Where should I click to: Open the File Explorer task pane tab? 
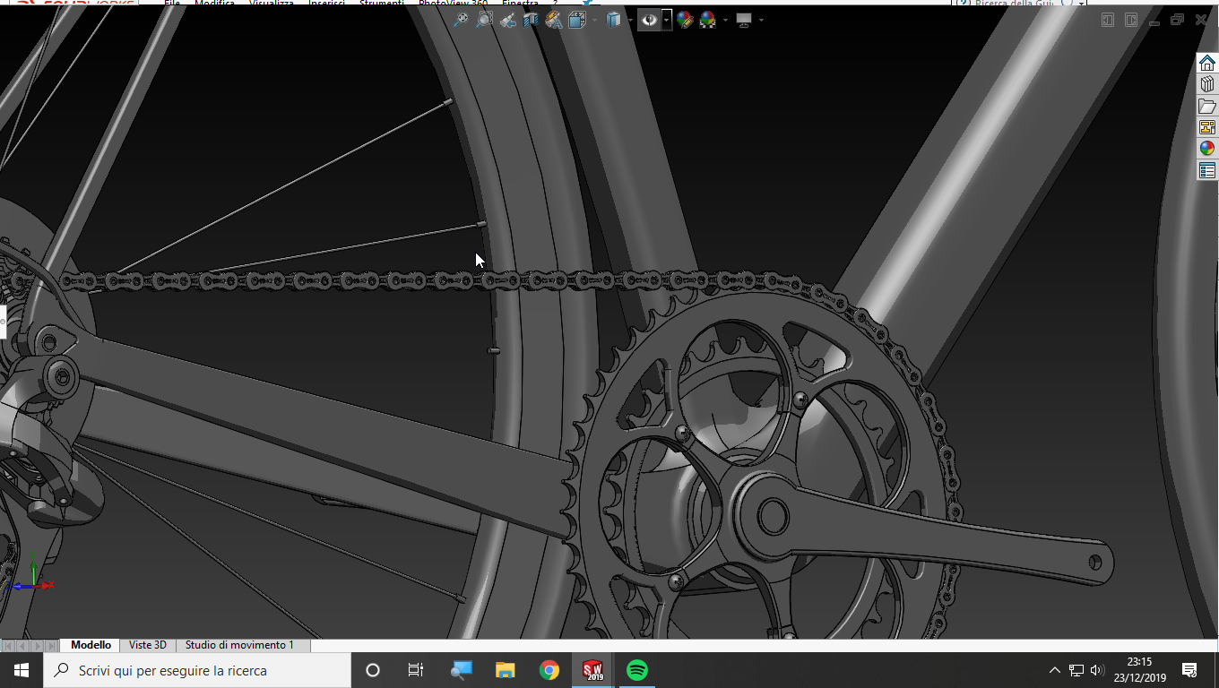tap(1207, 106)
